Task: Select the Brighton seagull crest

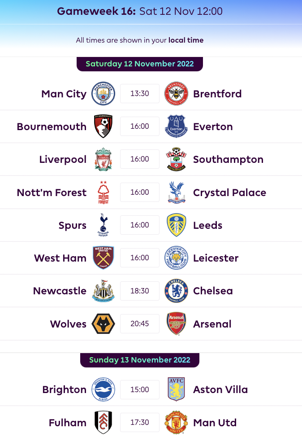Action: pyautogui.click(x=103, y=389)
